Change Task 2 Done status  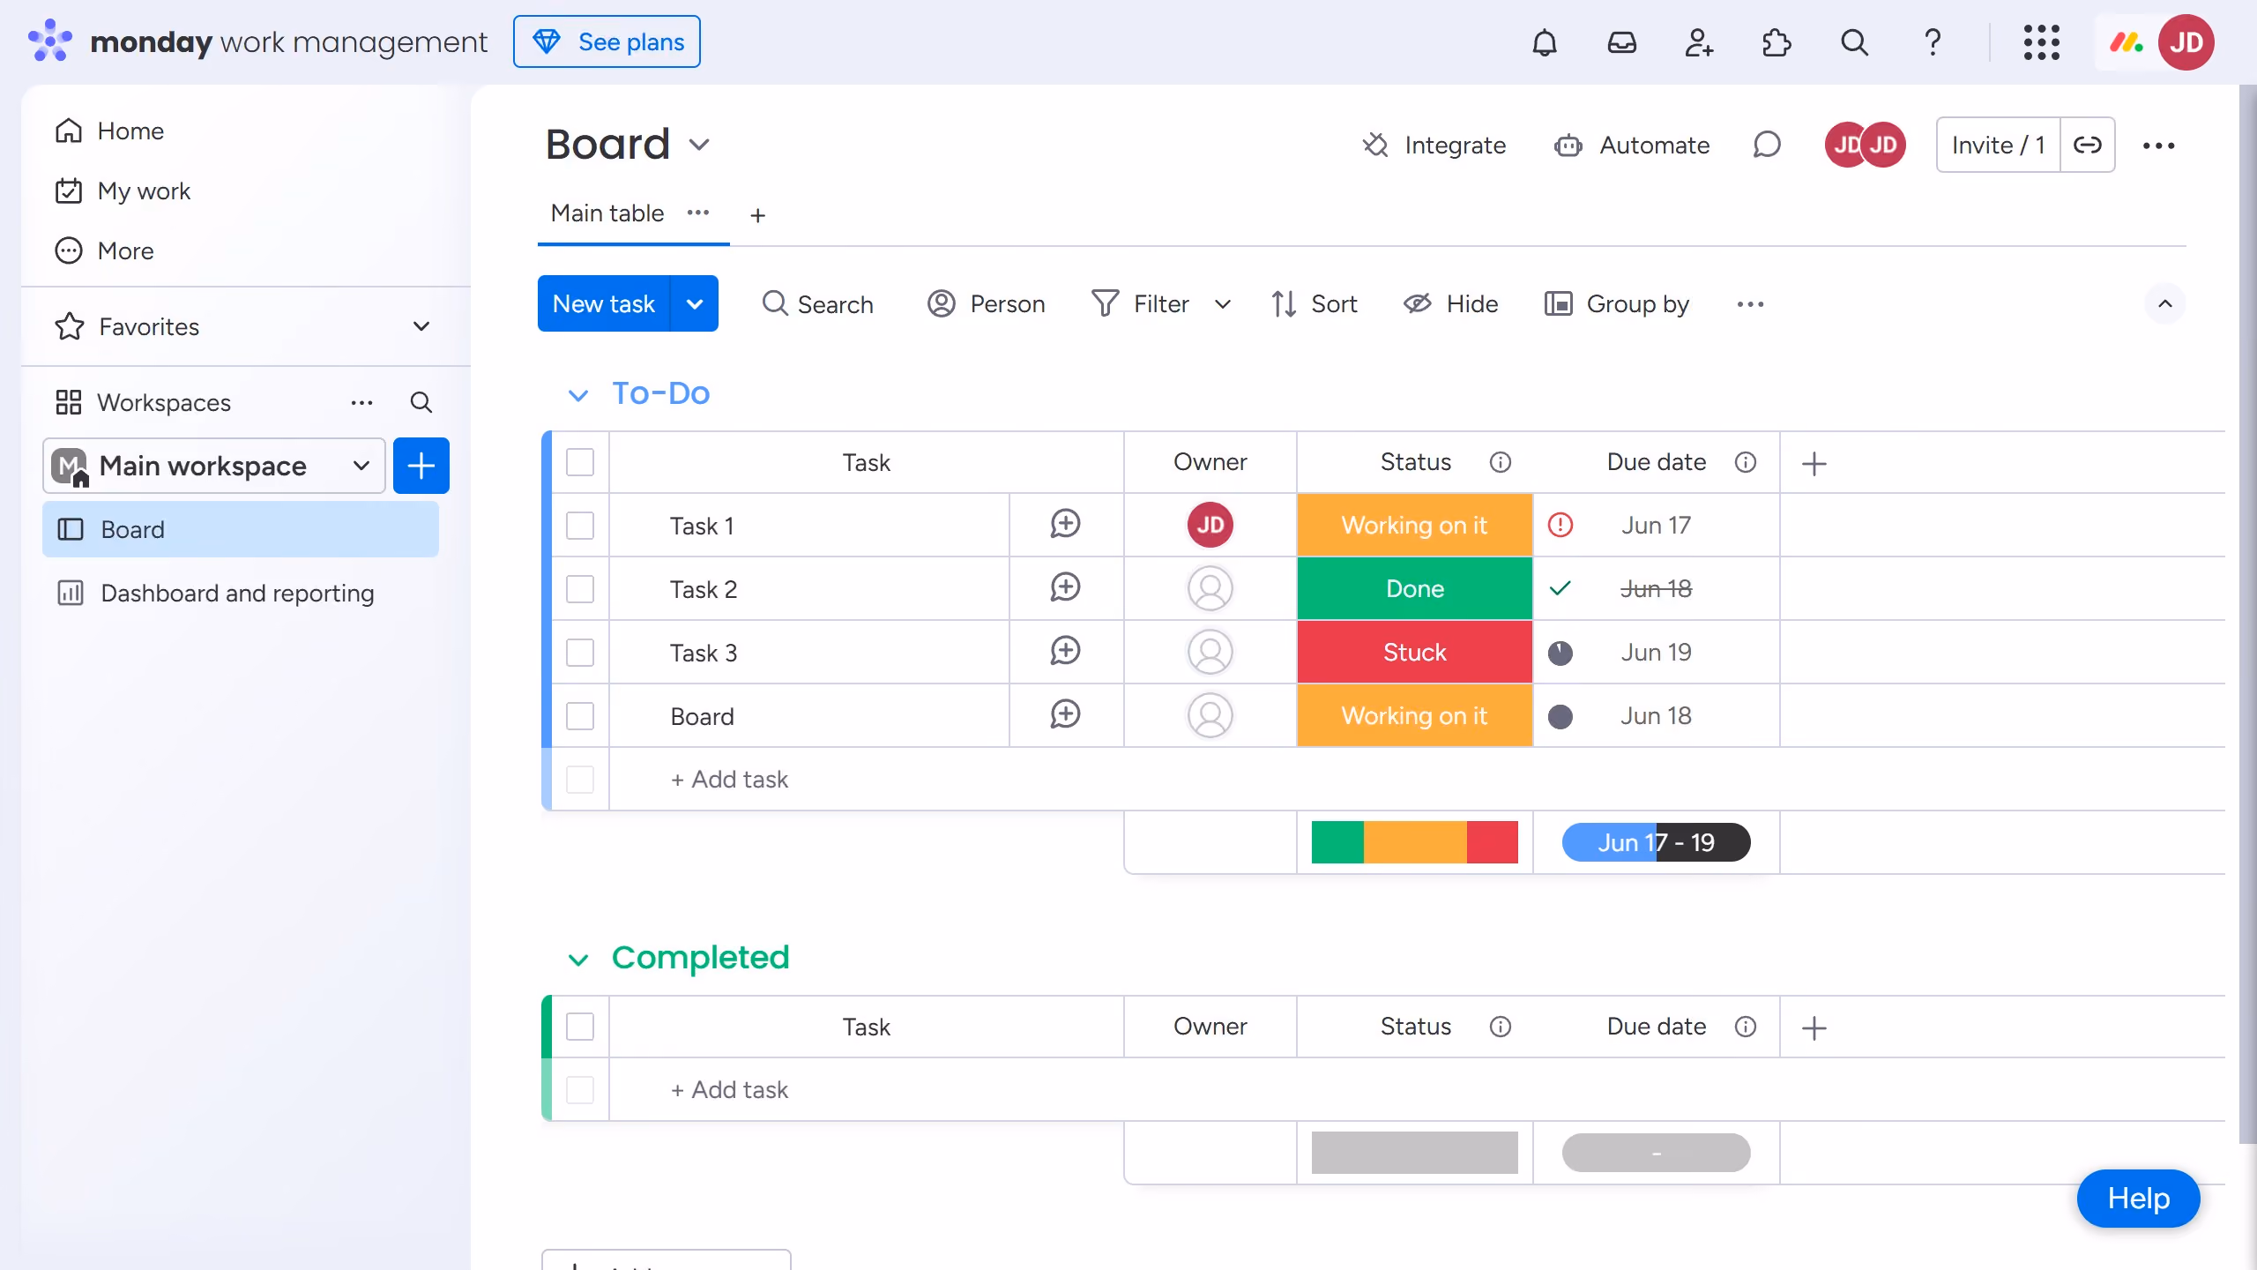coord(1414,588)
